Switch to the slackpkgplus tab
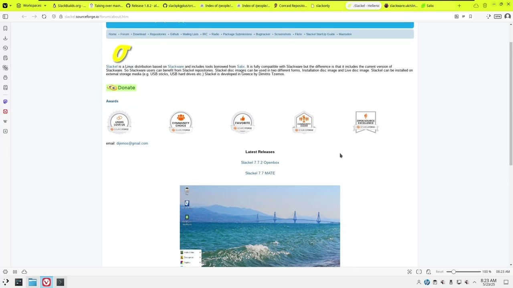The width and height of the screenshot is (513, 288). point(179,6)
